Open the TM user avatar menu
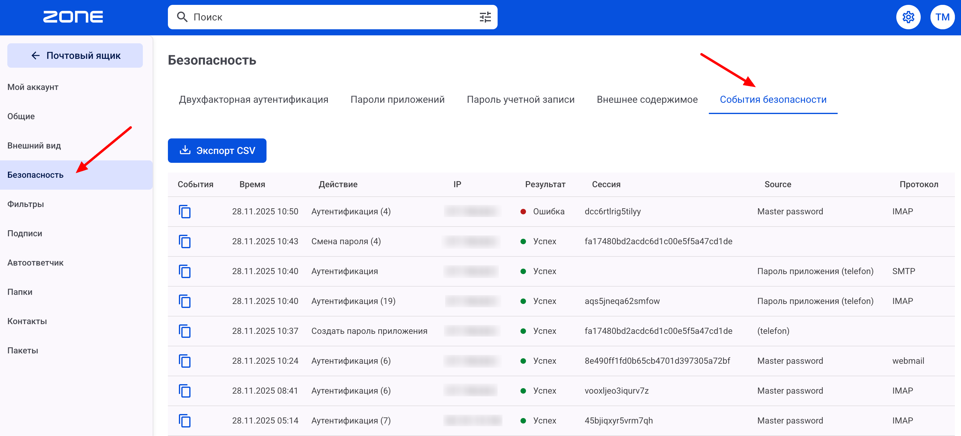This screenshot has height=436, width=961. point(942,17)
